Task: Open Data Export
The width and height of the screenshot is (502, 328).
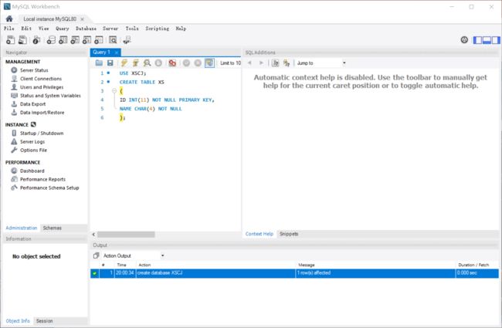Action: tap(32, 104)
